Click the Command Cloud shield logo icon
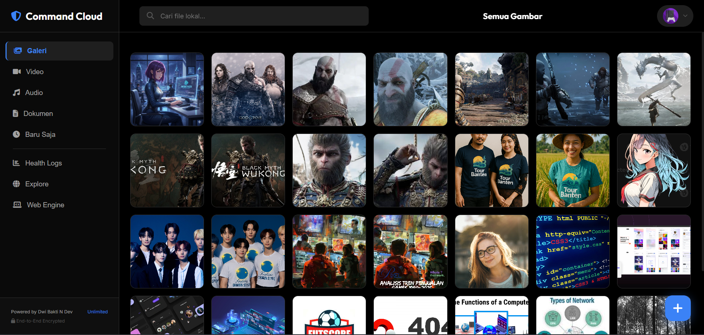 16,16
